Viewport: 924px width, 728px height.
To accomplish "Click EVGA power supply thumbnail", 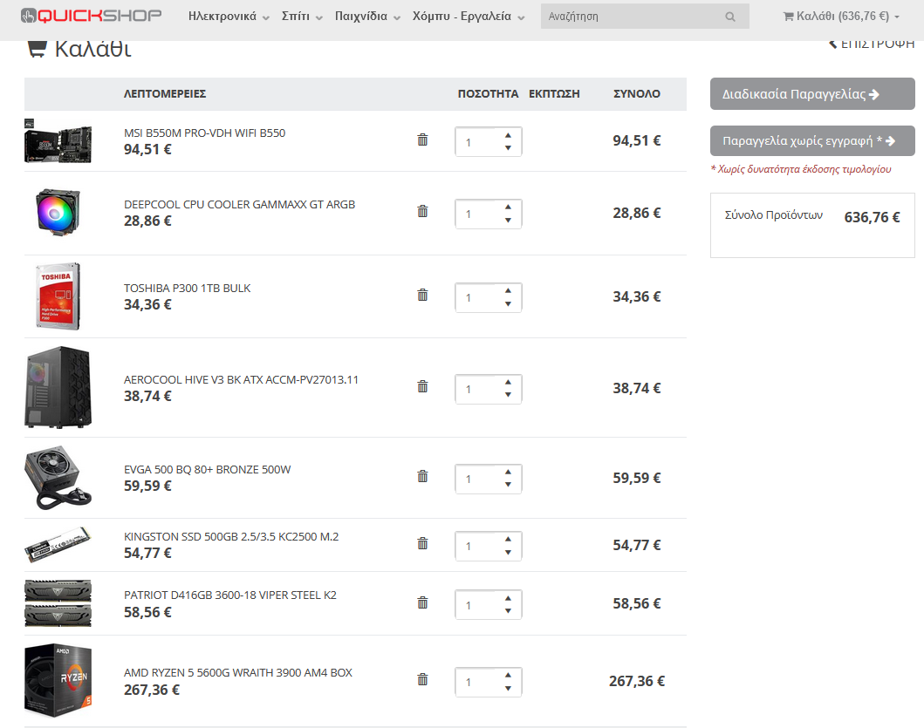I will pos(58,478).
